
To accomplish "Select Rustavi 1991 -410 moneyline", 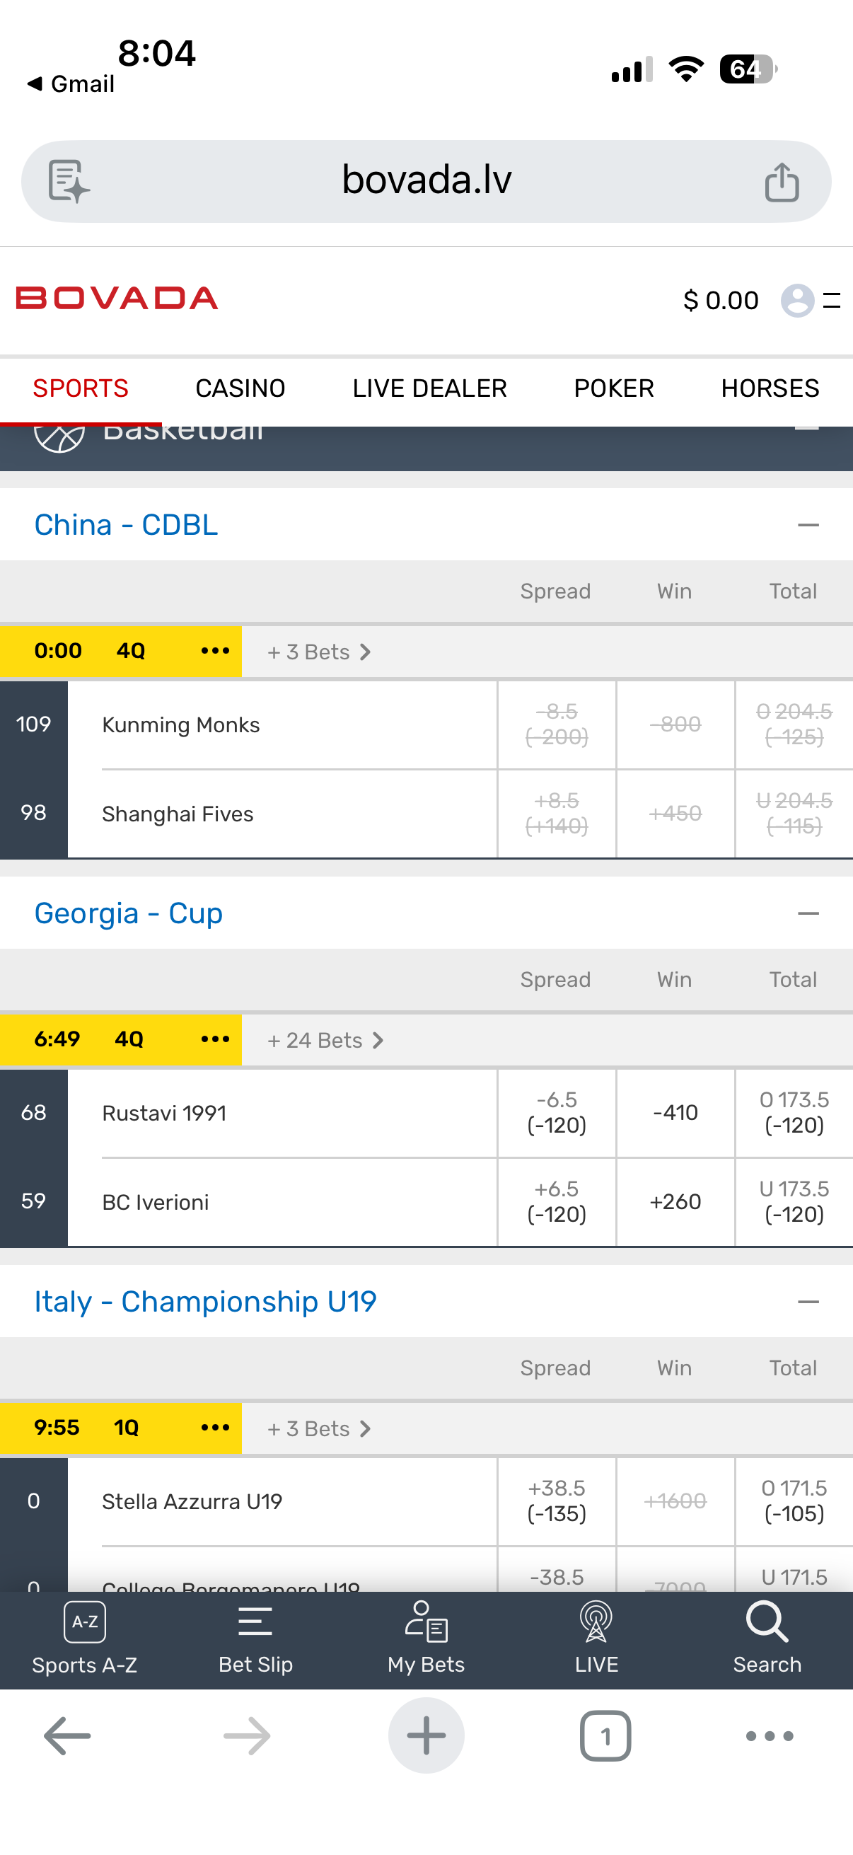I will tap(675, 1113).
